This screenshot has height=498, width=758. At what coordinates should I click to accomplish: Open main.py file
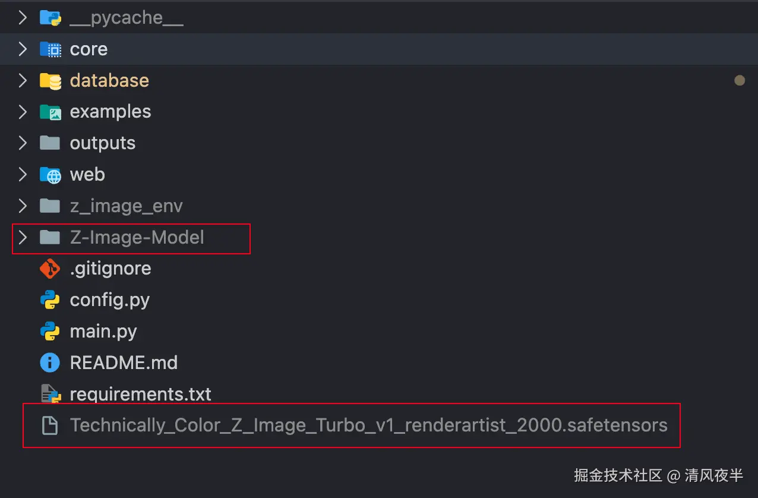(x=103, y=331)
